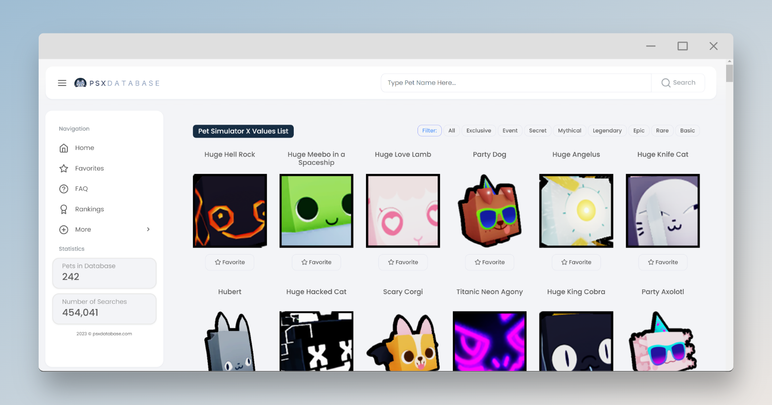Select the Rare filter tab
Screen dimensions: 772x405
pos(662,130)
